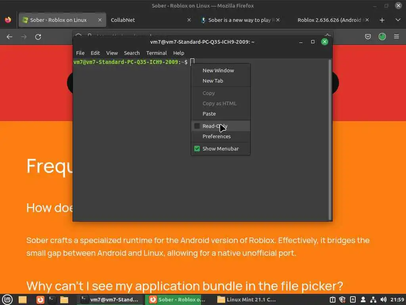406x305 pixels.
Task: Open the Files launcher icon in the taskbar
Action: (x=64, y=299)
